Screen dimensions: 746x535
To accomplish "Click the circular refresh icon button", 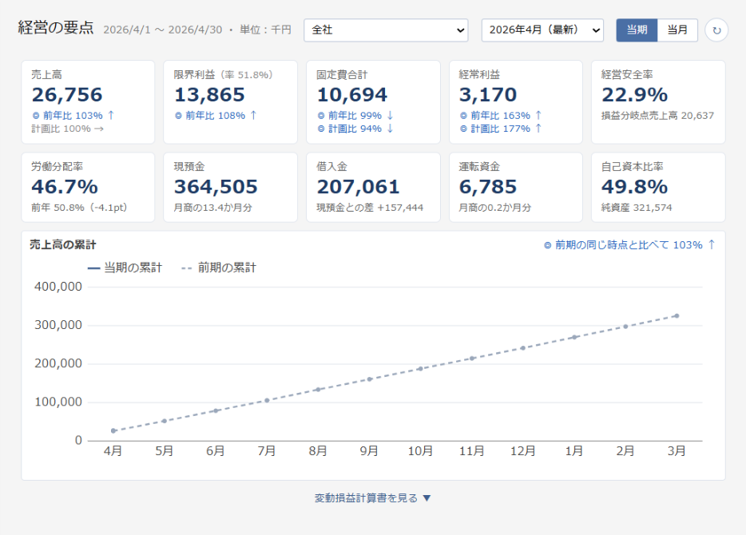I will (716, 30).
